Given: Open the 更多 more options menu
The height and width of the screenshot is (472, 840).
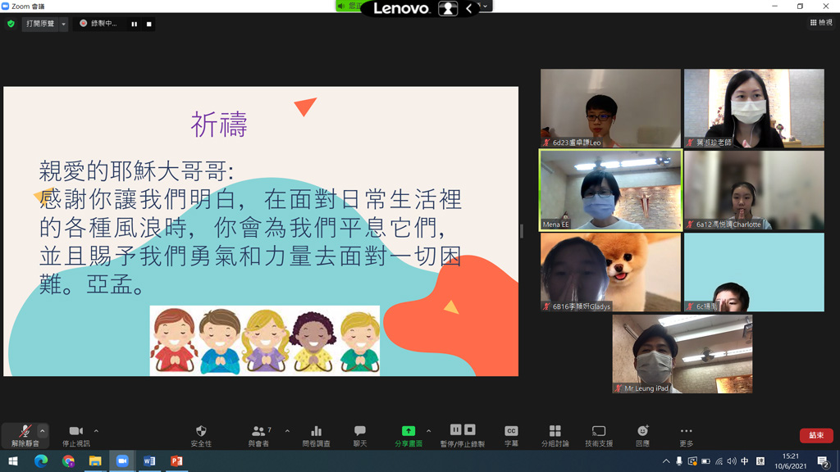Looking at the screenshot, I should 686,435.
